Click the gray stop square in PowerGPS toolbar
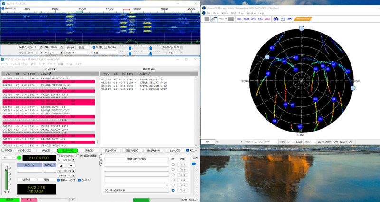Image resolution: width=380 pixels, height=202 pixels. [207, 19]
